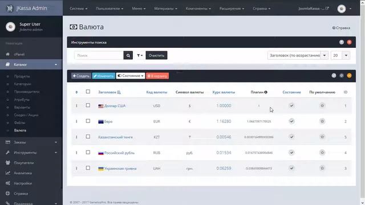The image size is (365, 205).
Task: Open the Система top menu
Action: [79, 9]
